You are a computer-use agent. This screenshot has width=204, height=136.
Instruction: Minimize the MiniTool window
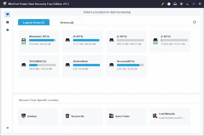187,4
